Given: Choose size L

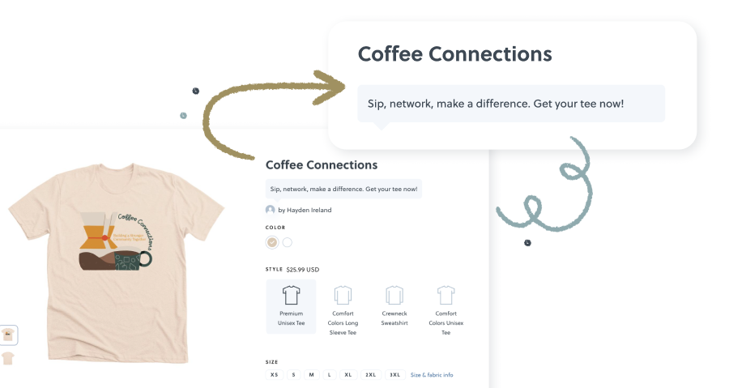Looking at the screenshot, I should 329,374.
